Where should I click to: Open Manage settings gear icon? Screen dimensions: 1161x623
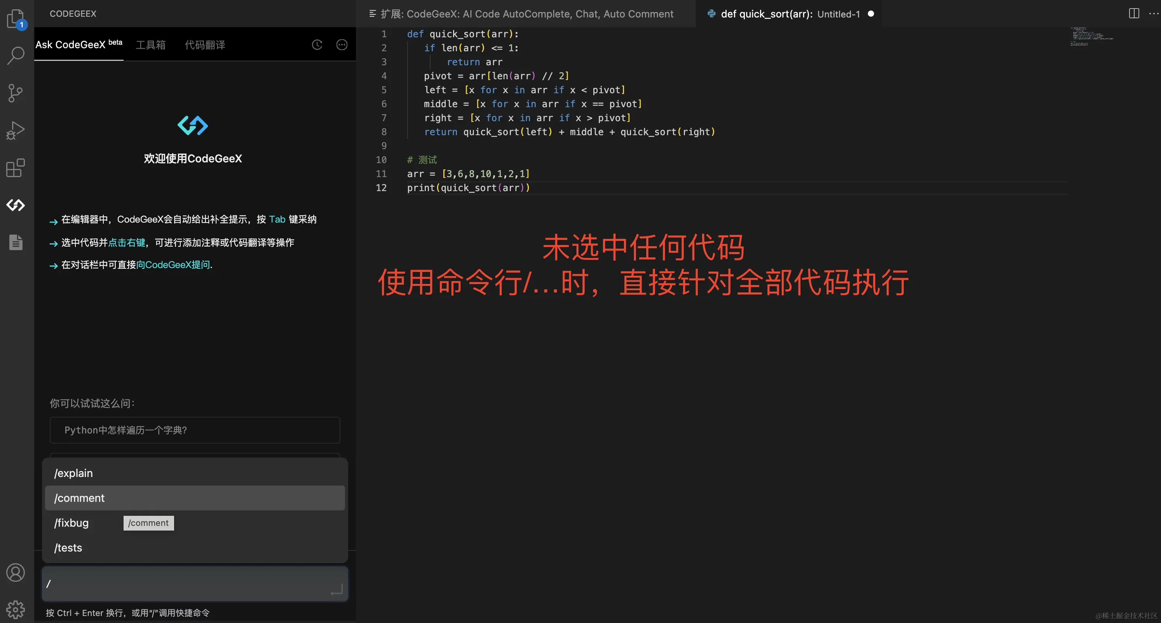coord(16,609)
